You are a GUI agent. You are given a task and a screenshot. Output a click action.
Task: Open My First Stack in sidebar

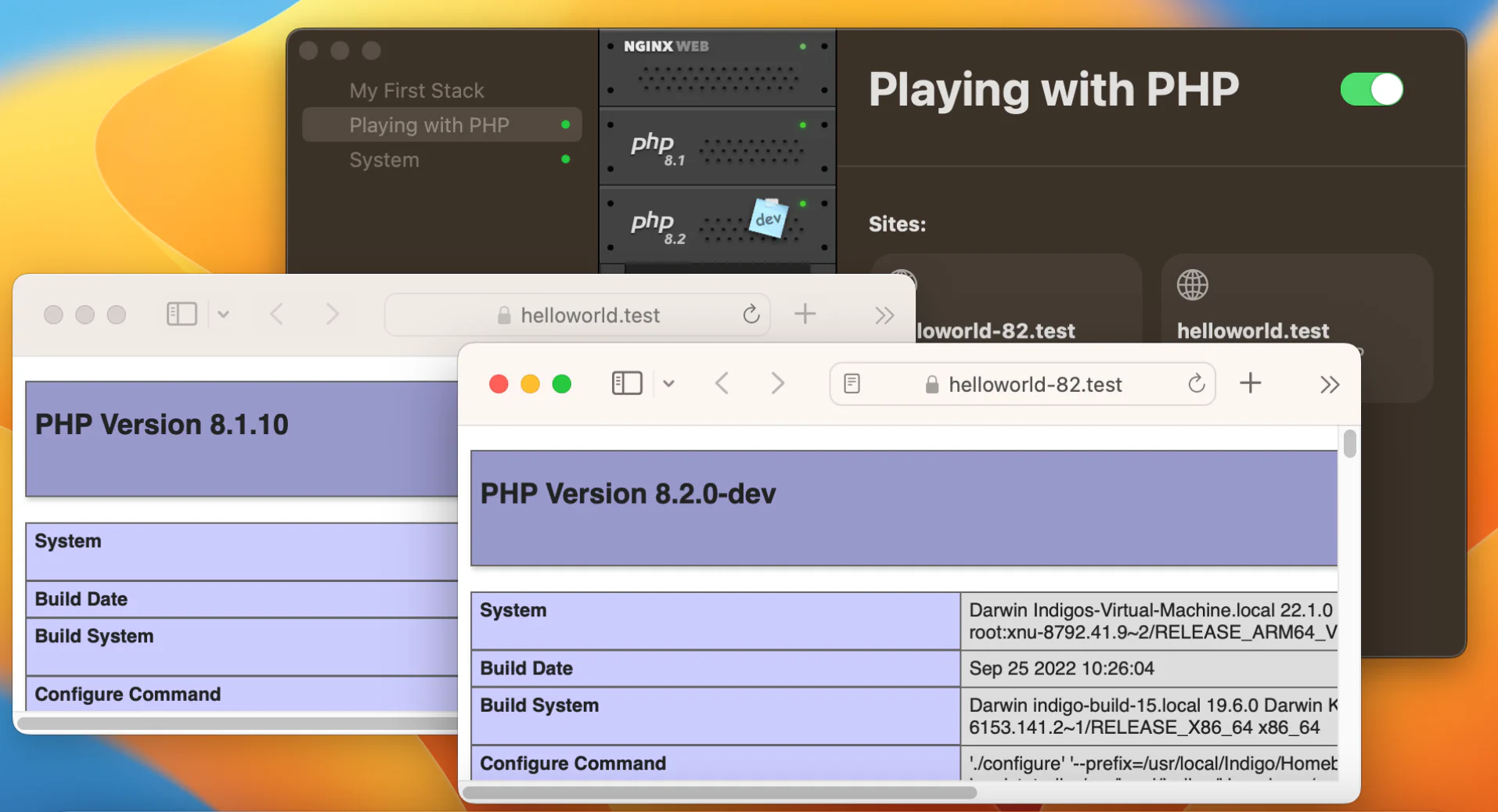(416, 91)
